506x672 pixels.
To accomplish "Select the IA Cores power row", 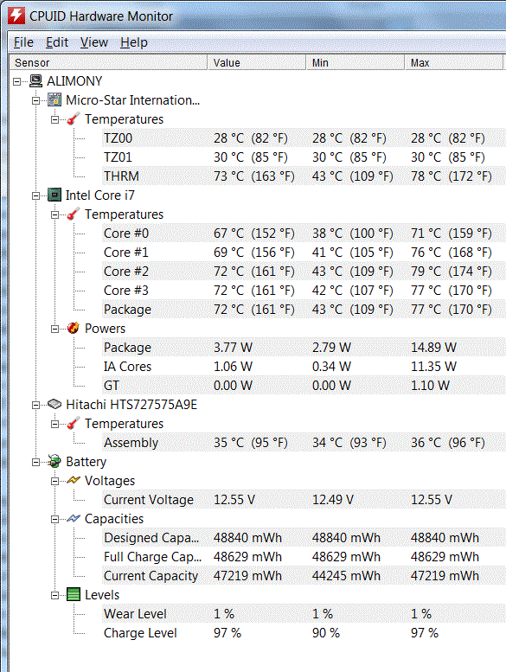I will [x=304, y=367].
